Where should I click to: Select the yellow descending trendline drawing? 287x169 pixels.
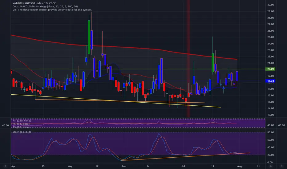116,101
